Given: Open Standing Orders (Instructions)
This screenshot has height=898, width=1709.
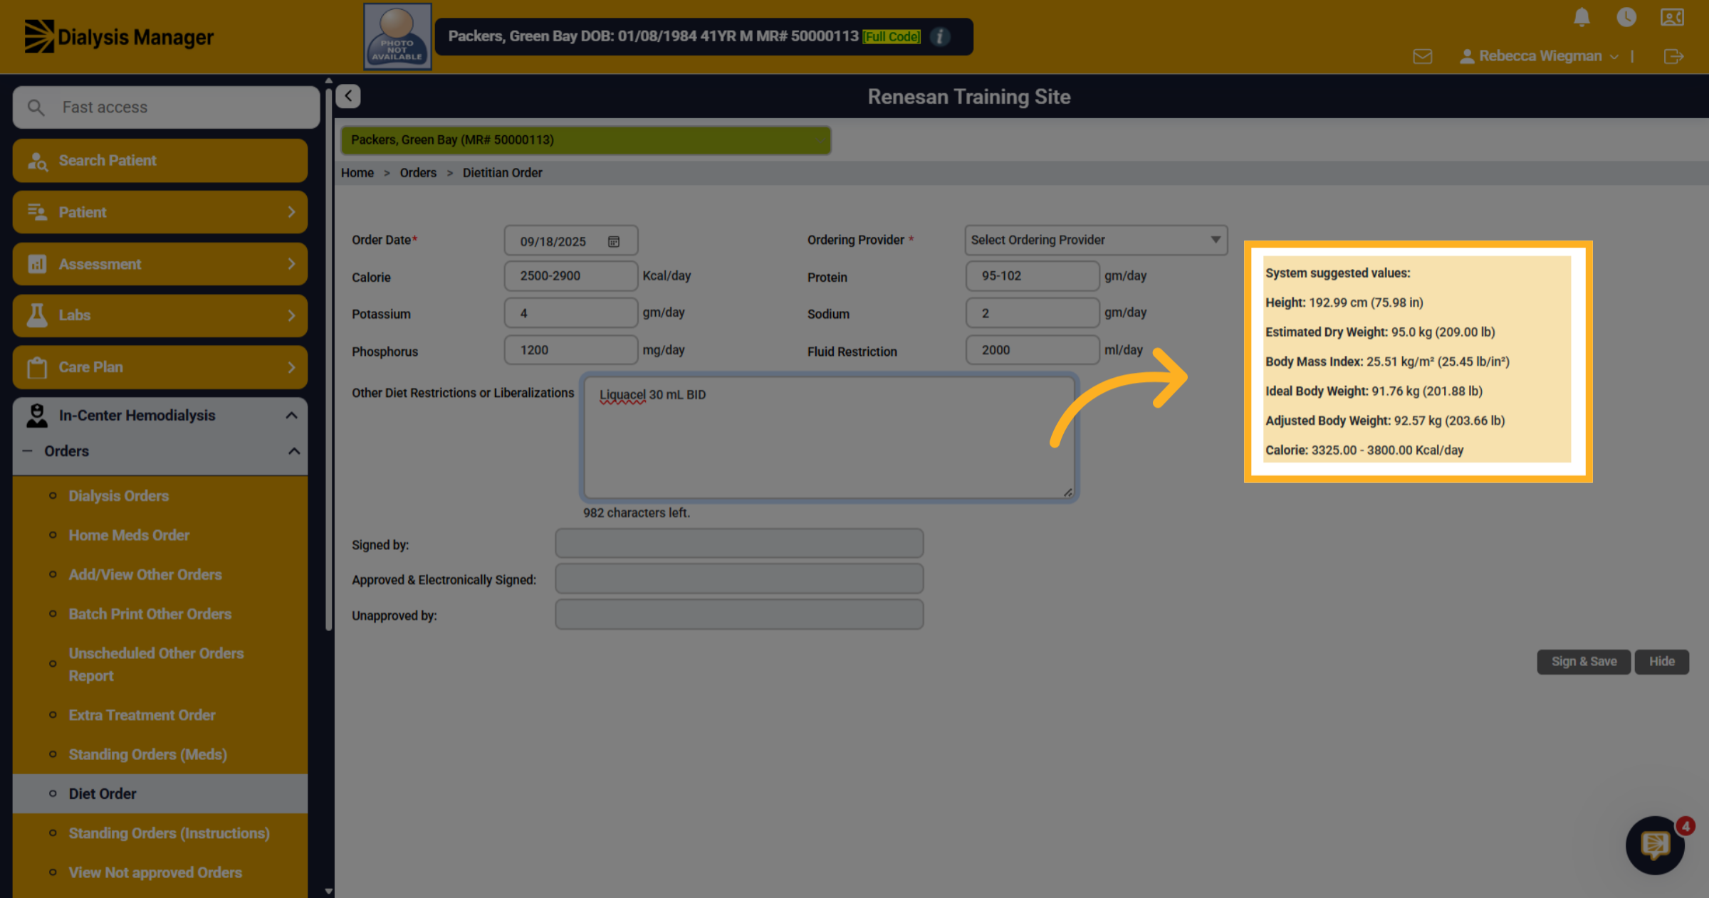Looking at the screenshot, I should [x=169, y=833].
